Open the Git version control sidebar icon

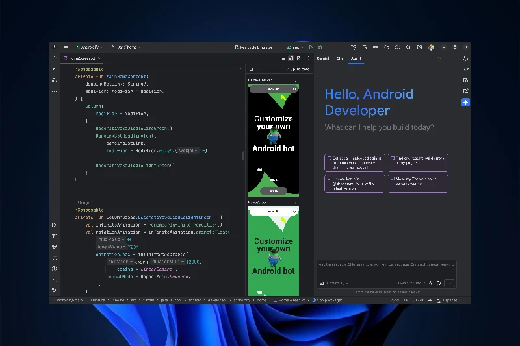coord(55,290)
